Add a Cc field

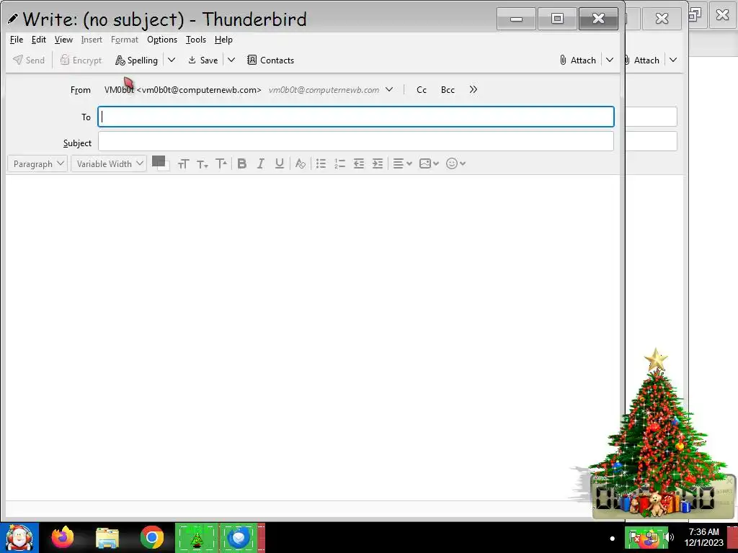pyautogui.click(x=421, y=90)
